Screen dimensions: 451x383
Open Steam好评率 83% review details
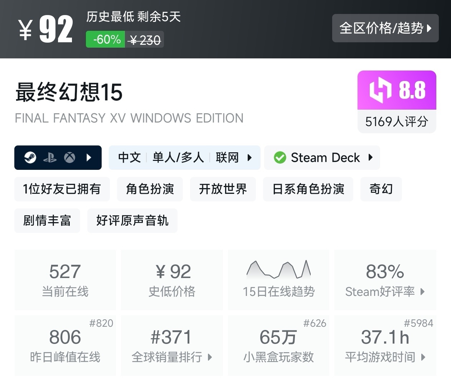pos(385,280)
